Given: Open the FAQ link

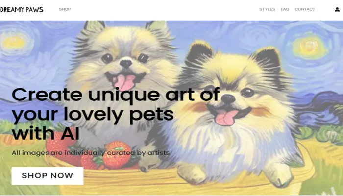Looking at the screenshot, I should click(x=285, y=9).
